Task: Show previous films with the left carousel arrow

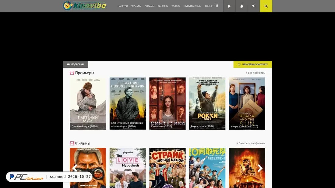Action: pyautogui.click(x=75, y=168)
